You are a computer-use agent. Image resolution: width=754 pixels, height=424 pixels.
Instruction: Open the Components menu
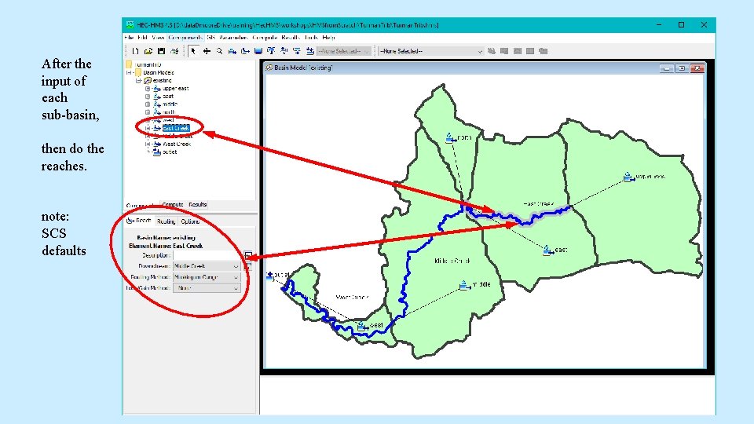coord(185,38)
